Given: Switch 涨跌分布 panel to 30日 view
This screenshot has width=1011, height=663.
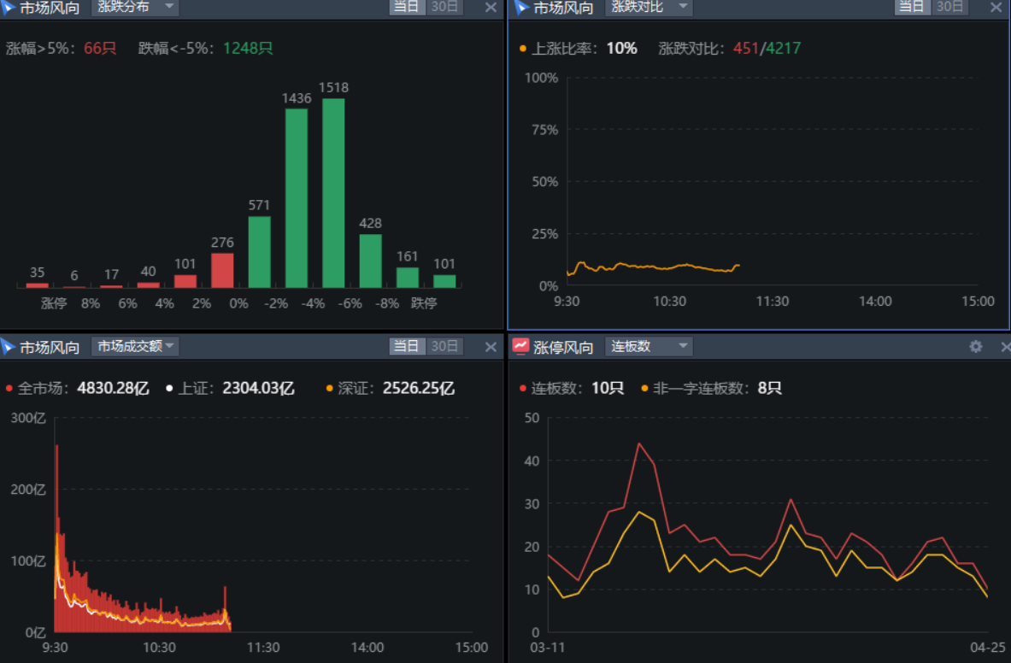Looking at the screenshot, I should [444, 8].
